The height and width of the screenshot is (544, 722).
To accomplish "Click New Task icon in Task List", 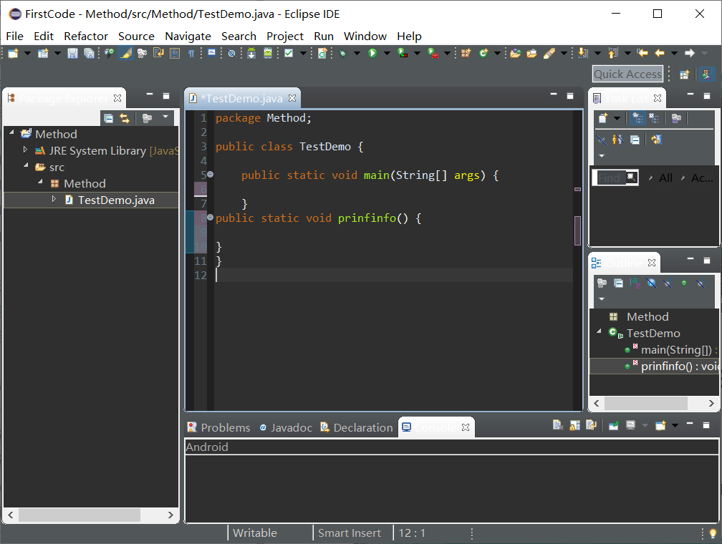I will 603,118.
